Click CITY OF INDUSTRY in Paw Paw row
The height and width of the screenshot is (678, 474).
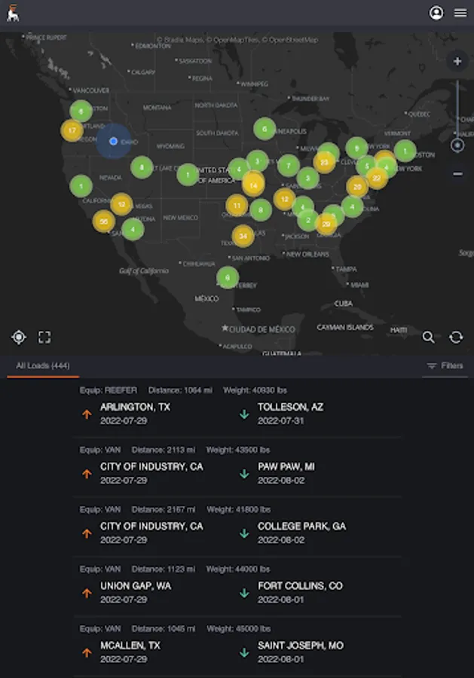click(151, 466)
